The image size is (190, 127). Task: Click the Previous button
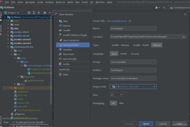point(129,124)
